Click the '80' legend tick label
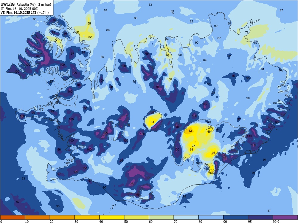This screenshot has height=224, width=298. tap(200, 222)
